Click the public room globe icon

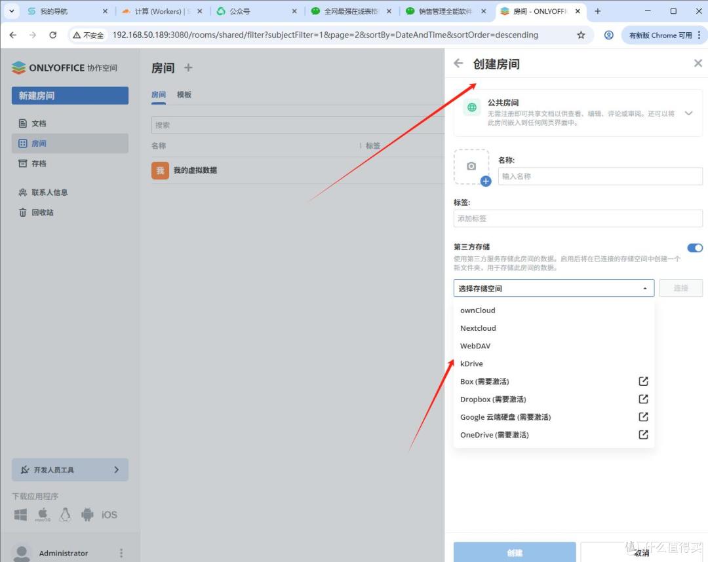(x=472, y=107)
